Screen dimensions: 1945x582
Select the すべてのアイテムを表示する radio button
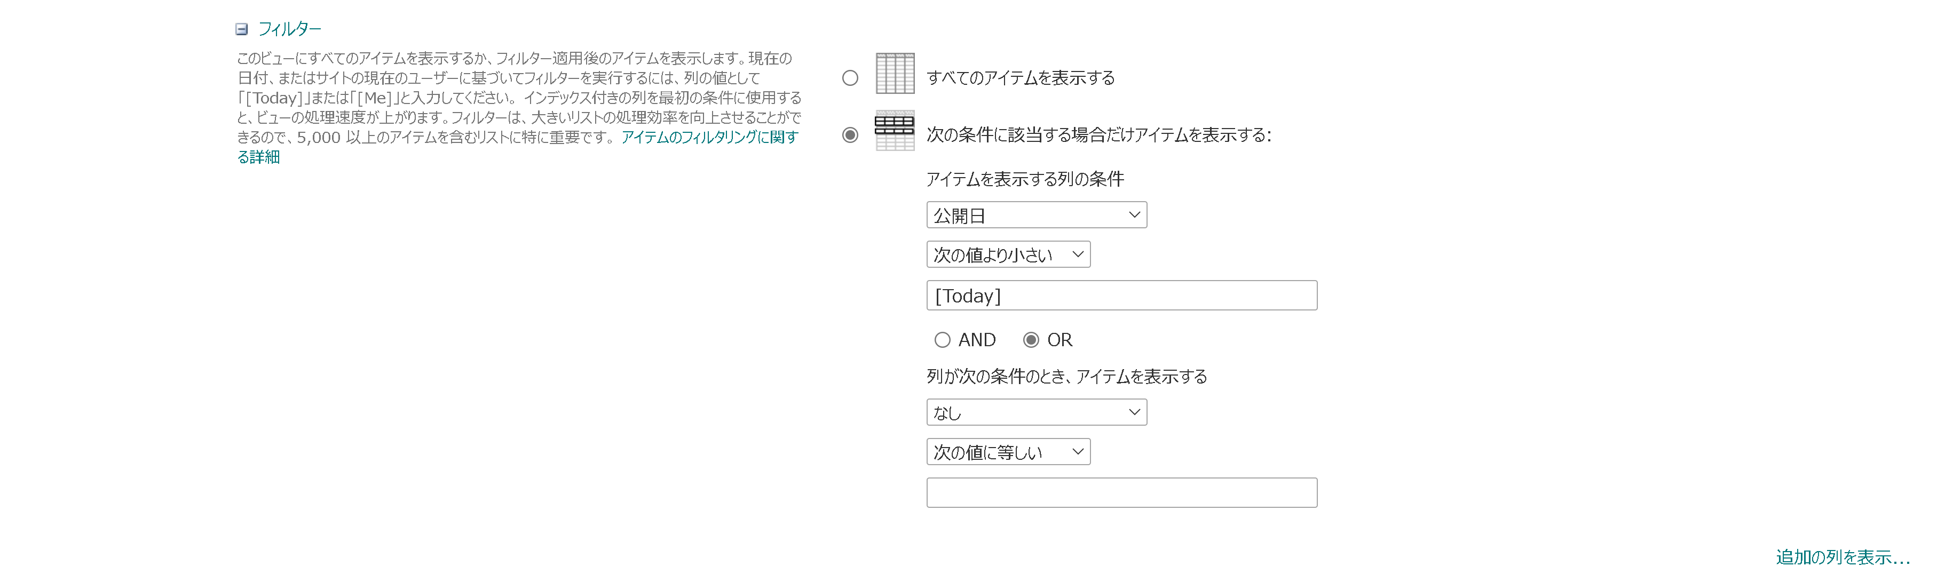point(850,78)
